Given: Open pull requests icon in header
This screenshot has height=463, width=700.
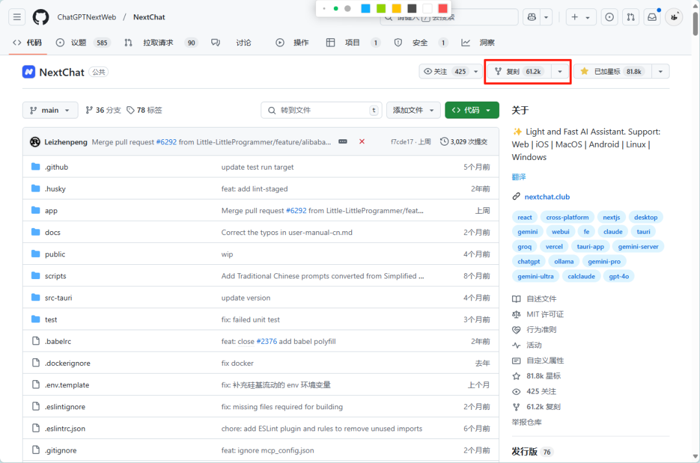Looking at the screenshot, I should point(631,17).
